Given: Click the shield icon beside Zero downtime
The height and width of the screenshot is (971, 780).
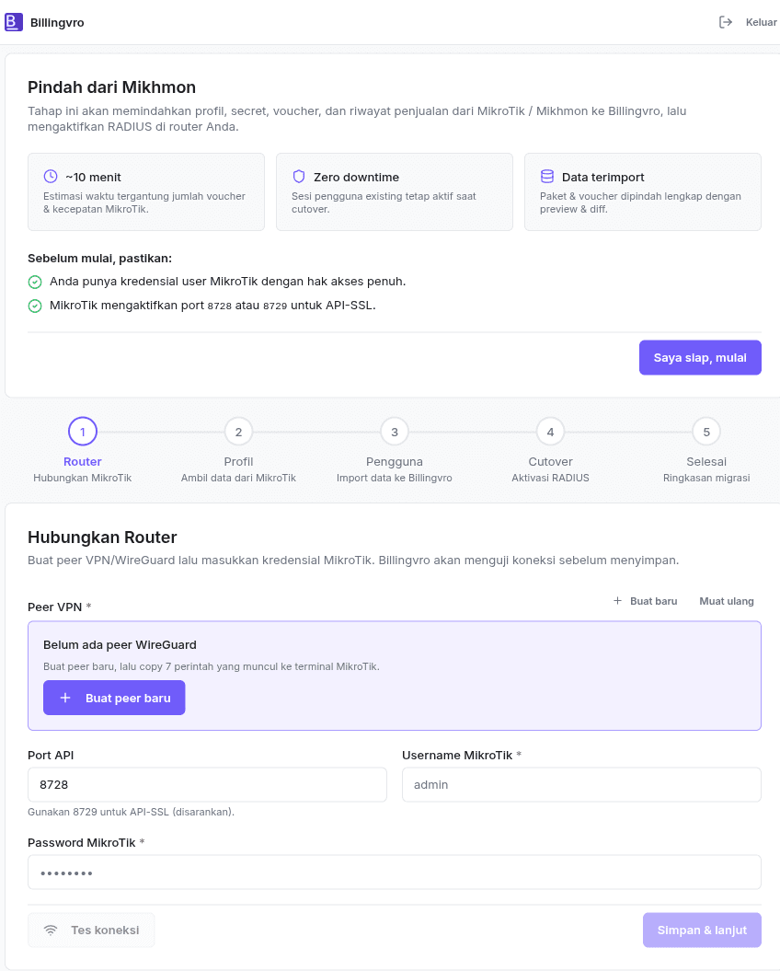Looking at the screenshot, I should (299, 177).
